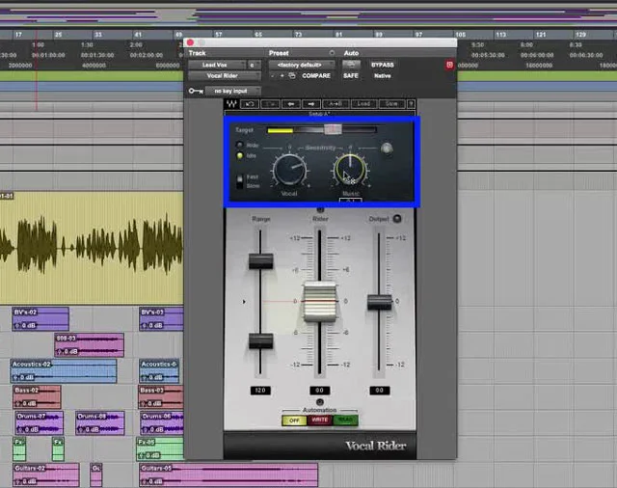The image size is (617, 488).
Task: Select the Drums-07 clip
Action: click(39, 423)
